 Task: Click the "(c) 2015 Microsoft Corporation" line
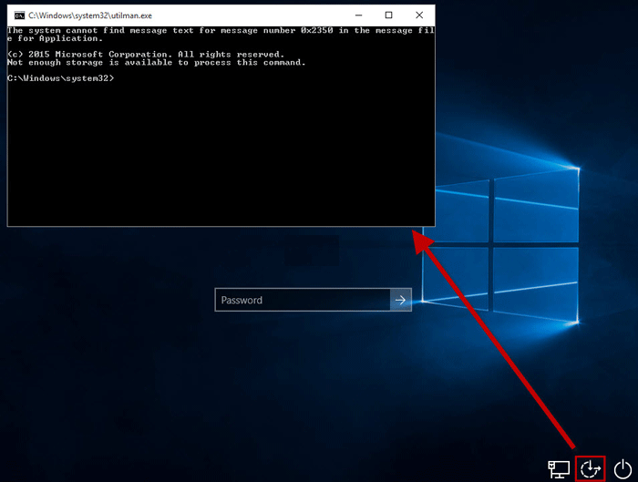click(146, 54)
